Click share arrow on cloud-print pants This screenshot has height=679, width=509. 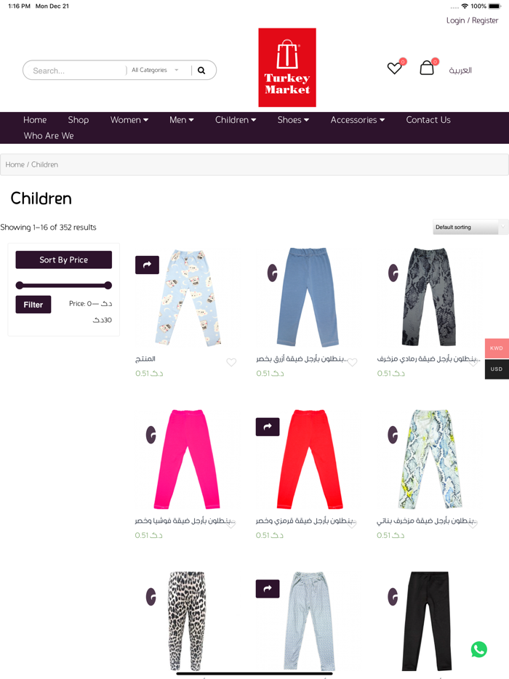tap(147, 265)
